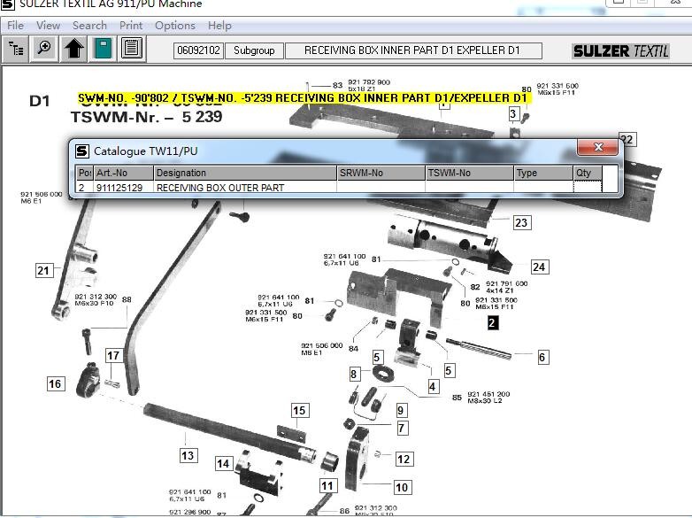Open the View menu

tap(48, 26)
